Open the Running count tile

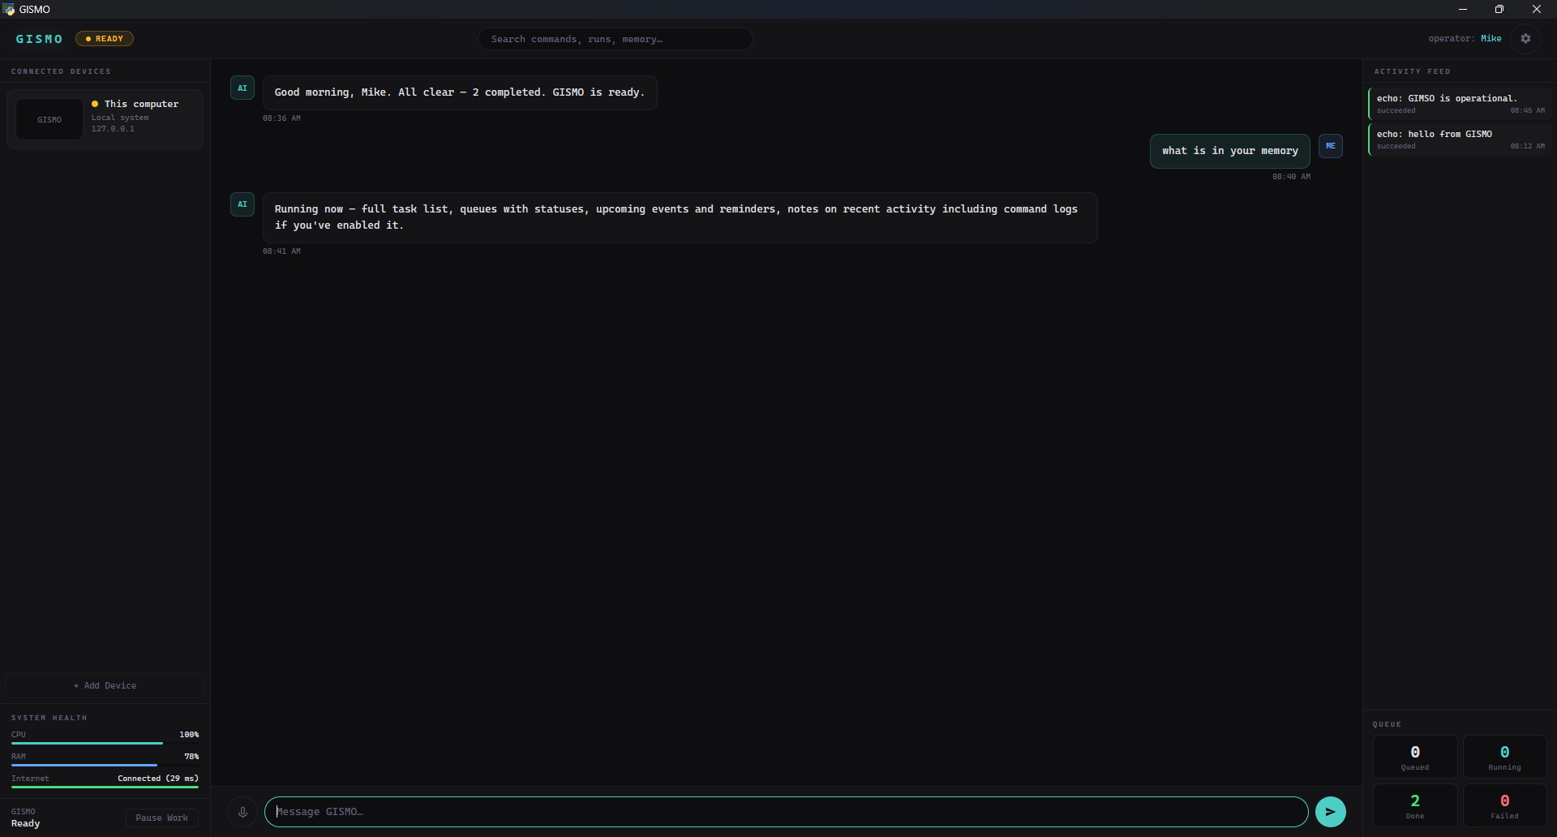[x=1504, y=757]
